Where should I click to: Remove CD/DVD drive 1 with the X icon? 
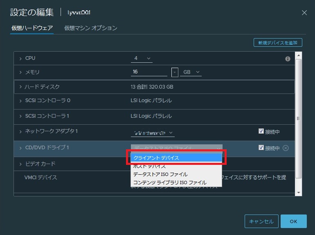[x=286, y=148]
